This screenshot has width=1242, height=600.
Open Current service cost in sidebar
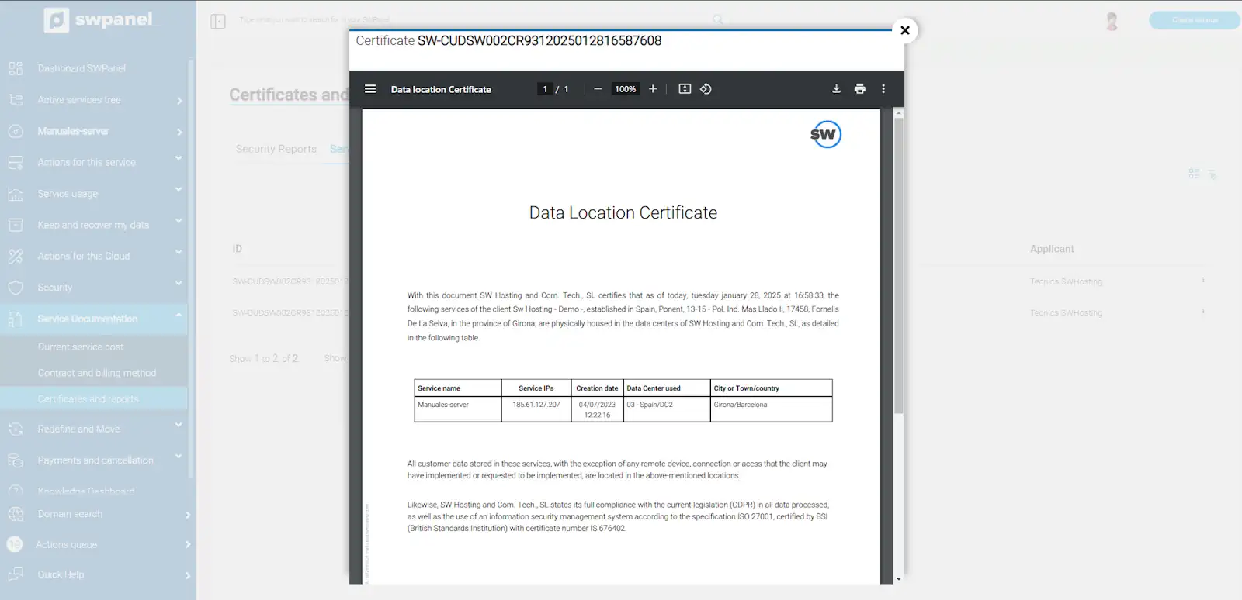click(81, 347)
